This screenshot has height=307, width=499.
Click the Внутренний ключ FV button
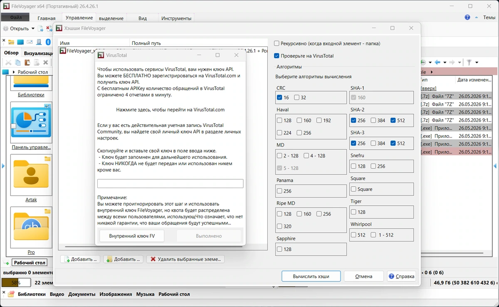tap(132, 236)
